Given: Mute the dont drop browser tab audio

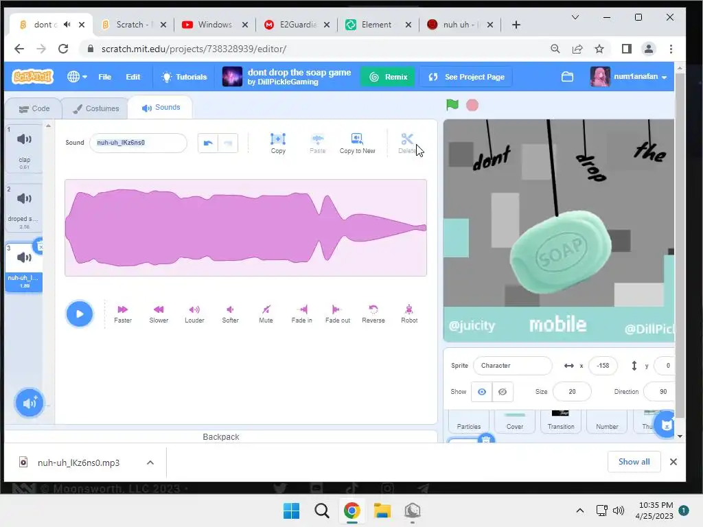Looking at the screenshot, I should click(67, 25).
